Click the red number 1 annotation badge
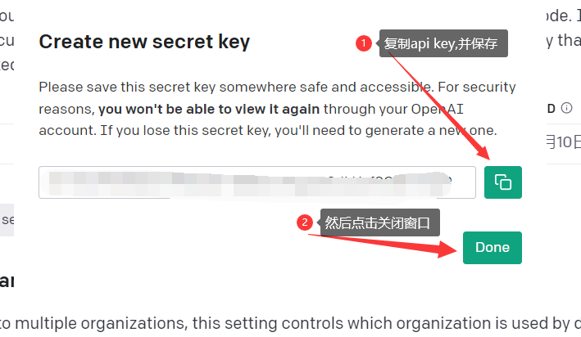The height and width of the screenshot is (337, 581). (x=364, y=43)
